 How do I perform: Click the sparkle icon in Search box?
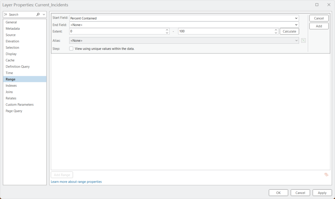point(6,14)
